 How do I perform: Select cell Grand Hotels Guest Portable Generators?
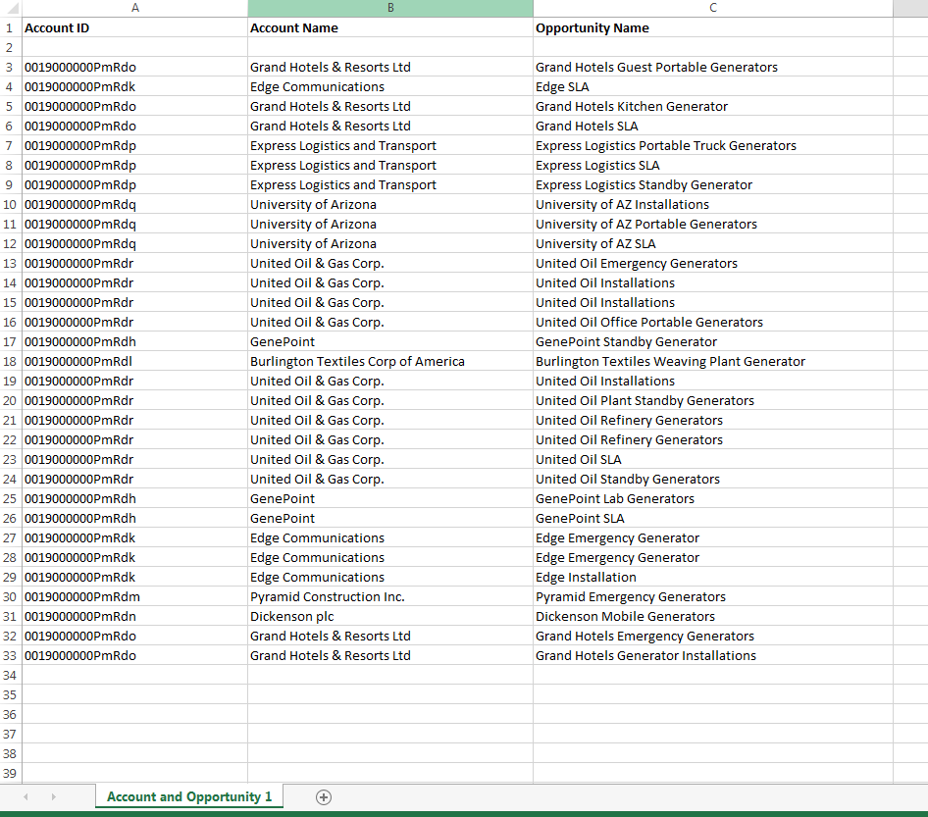pyautogui.click(x=713, y=68)
